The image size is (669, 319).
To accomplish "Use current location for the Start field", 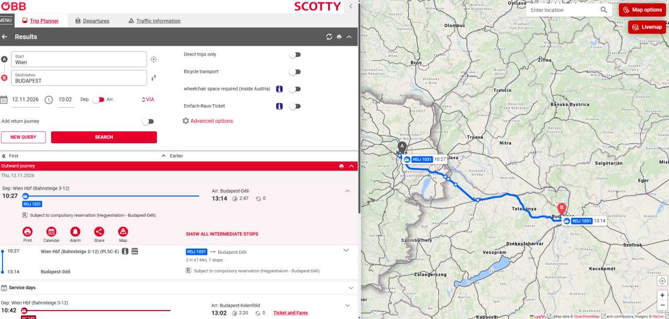I will coord(154,59).
